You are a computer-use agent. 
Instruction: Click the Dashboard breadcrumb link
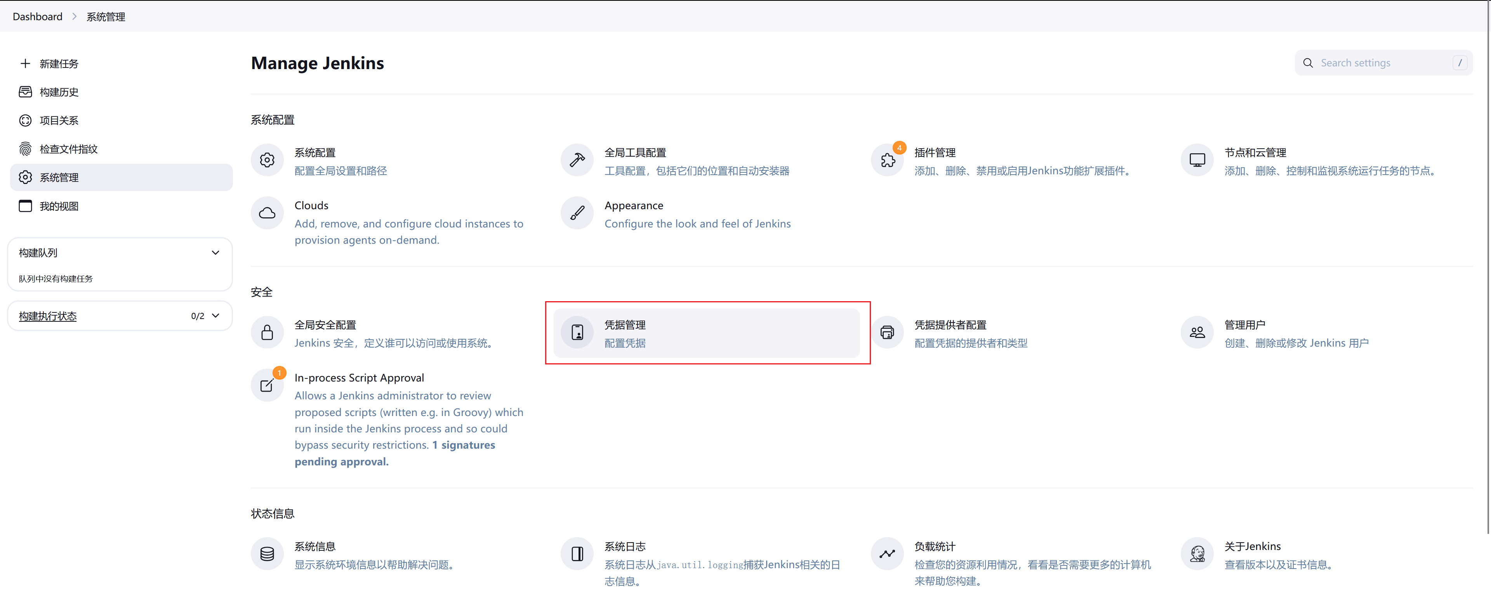click(38, 16)
